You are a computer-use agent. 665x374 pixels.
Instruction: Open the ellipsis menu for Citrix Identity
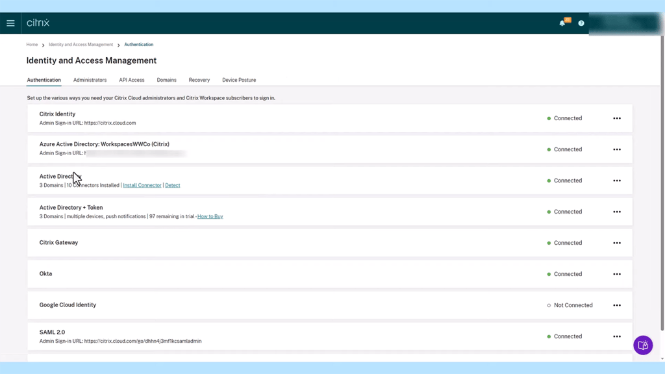616,118
